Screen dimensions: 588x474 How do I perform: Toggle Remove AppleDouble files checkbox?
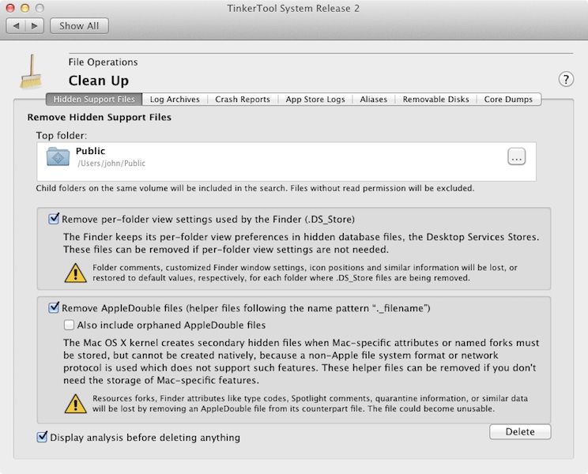(54, 307)
